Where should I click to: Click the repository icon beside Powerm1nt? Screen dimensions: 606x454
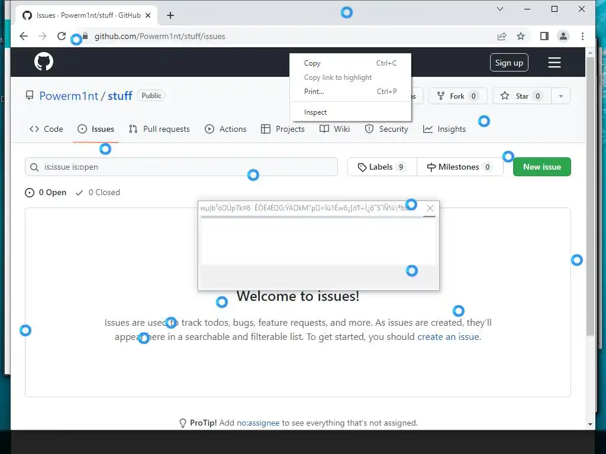point(30,95)
